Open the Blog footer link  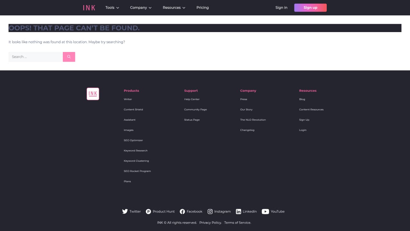click(x=302, y=99)
